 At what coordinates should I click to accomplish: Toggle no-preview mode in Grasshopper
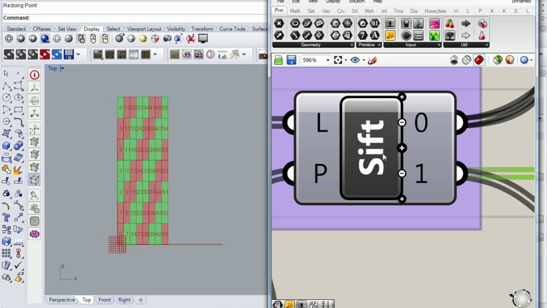(454, 60)
